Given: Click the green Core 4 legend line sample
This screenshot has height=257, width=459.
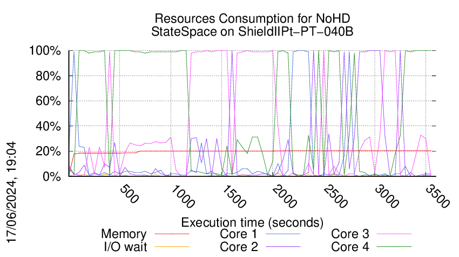Looking at the screenshot, I should click(x=394, y=247).
